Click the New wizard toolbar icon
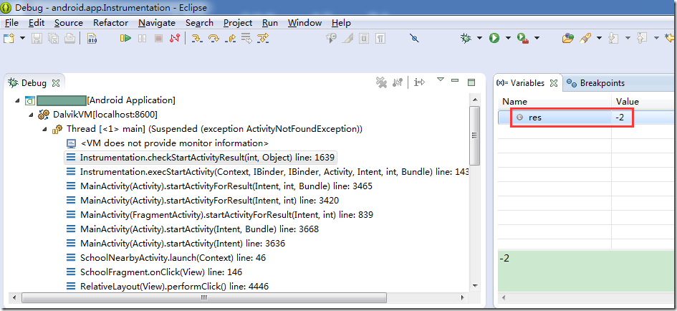The image size is (677, 311). (x=9, y=39)
